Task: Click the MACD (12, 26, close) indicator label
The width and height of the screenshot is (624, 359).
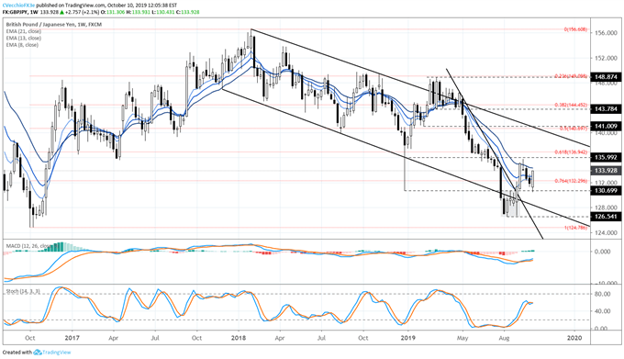Action: pos(27,246)
